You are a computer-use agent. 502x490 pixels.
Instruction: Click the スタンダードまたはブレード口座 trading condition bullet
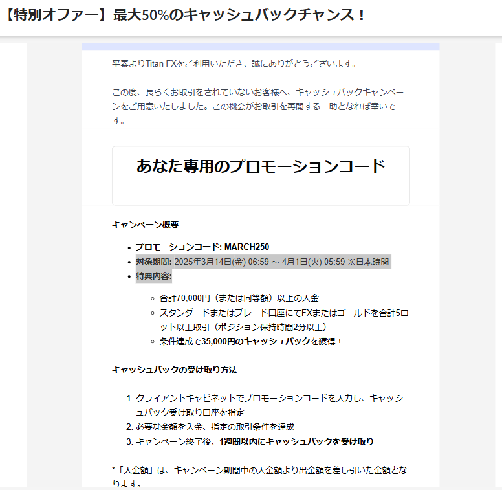point(283,320)
